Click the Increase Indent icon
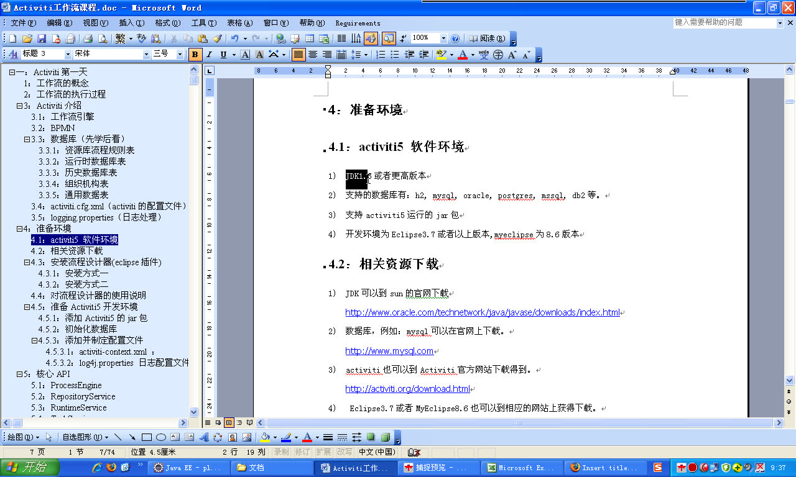The height and width of the screenshot is (477, 796). (x=423, y=55)
